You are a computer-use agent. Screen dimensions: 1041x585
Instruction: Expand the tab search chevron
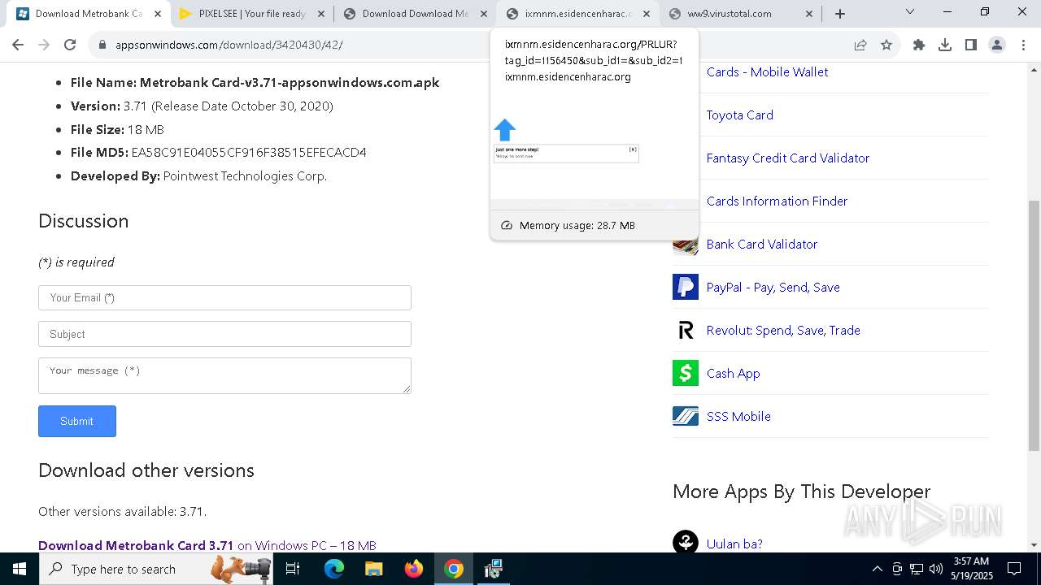[910, 12]
